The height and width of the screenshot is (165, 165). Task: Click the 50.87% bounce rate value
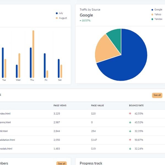pyautogui.click(x=139, y=140)
